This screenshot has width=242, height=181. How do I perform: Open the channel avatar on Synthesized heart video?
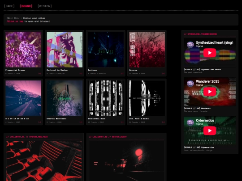point(190,45)
